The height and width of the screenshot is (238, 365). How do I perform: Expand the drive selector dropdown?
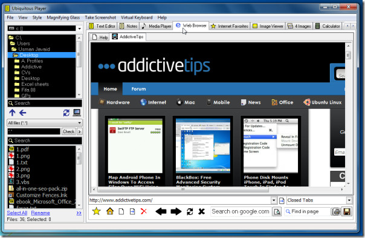[x=79, y=28]
